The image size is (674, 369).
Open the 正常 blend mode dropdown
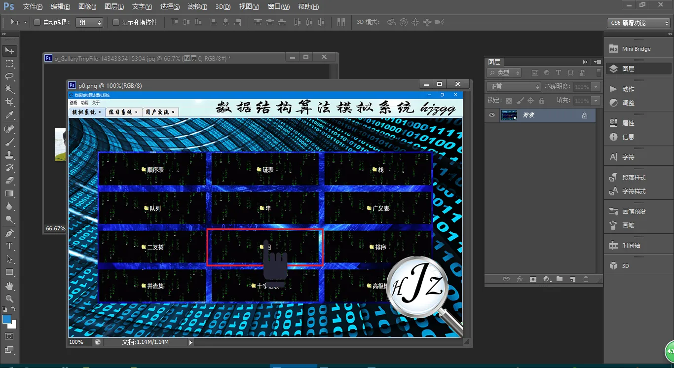515,87
